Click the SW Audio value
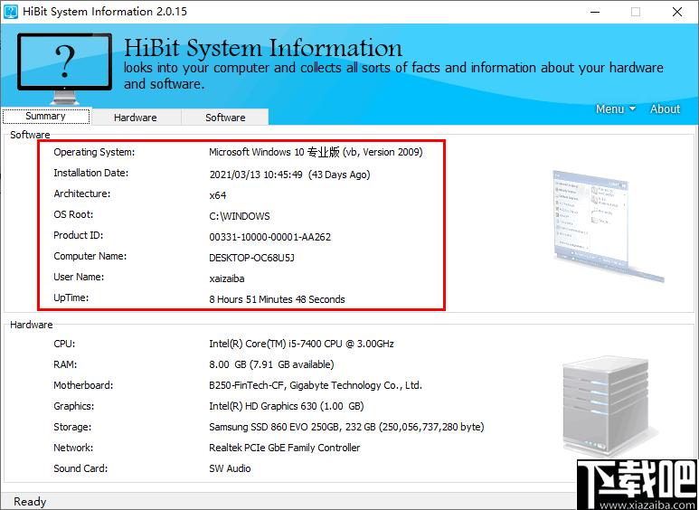 pyautogui.click(x=230, y=468)
